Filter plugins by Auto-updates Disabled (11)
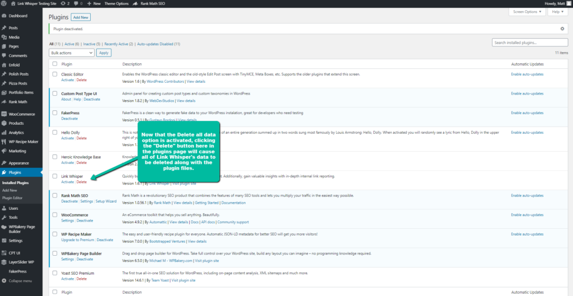Image resolution: width=573 pixels, height=296 pixels. point(158,44)
